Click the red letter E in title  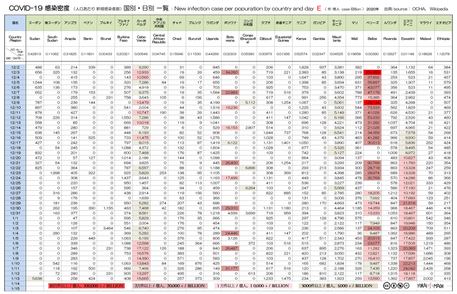coord(318,8)
